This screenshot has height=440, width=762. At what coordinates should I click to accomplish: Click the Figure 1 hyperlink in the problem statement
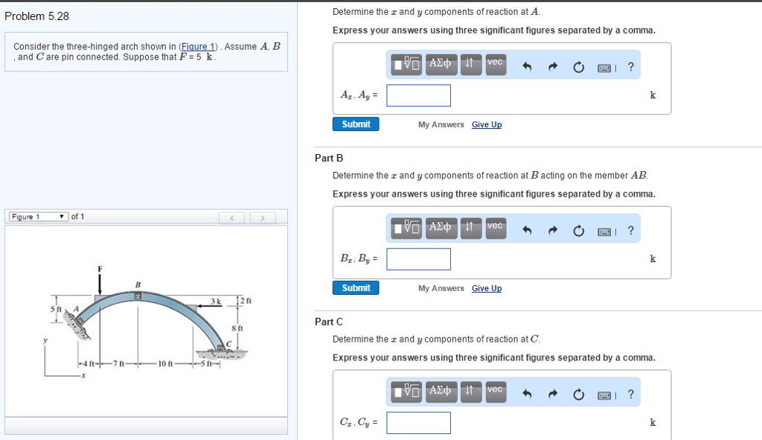pyautogui.click(x=198, y=46)
